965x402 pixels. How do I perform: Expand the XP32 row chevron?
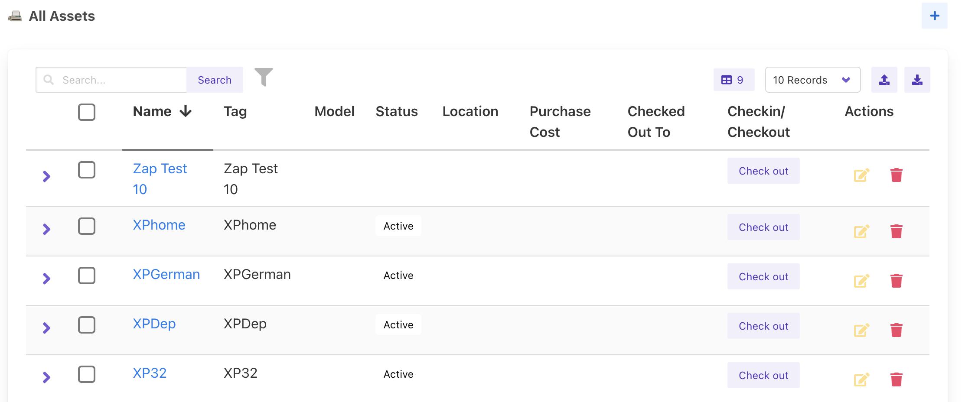click(x=47, y=377)
